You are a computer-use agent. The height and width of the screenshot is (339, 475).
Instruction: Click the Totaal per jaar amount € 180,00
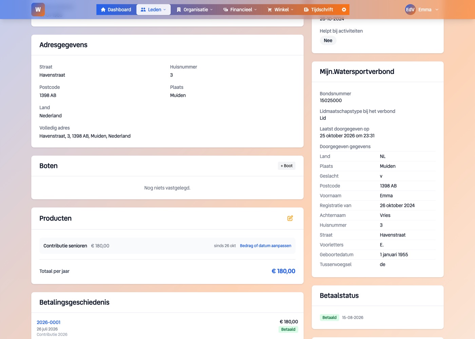pos(284,271)
